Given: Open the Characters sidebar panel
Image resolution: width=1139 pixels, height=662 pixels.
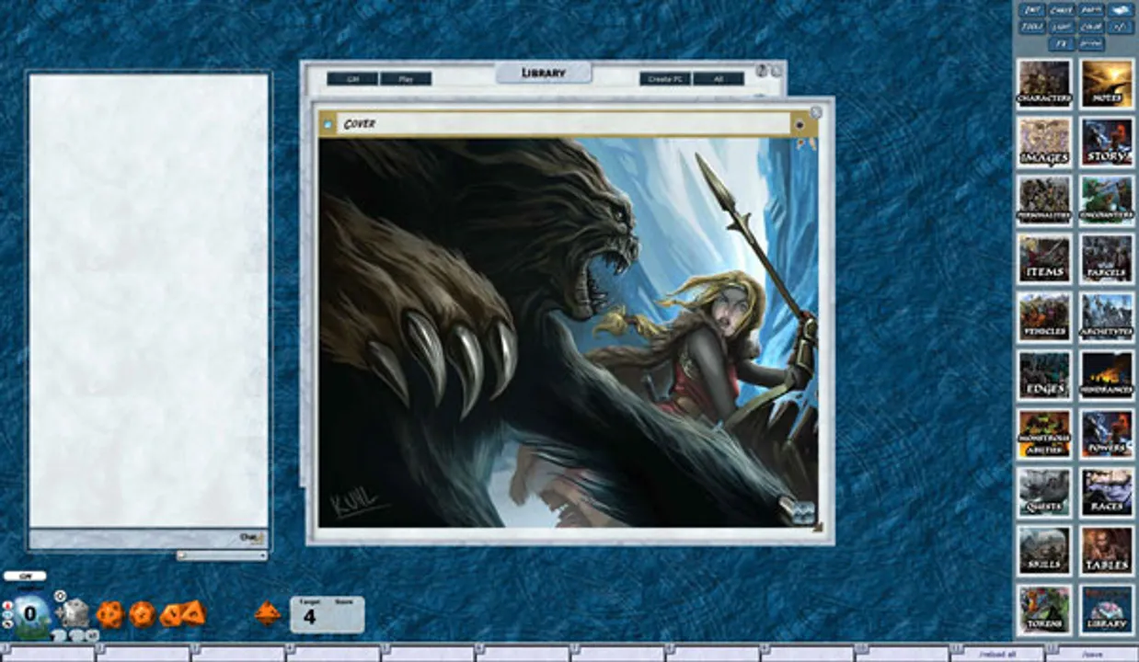Looking at the screenshot, I should click(1044, 84).
